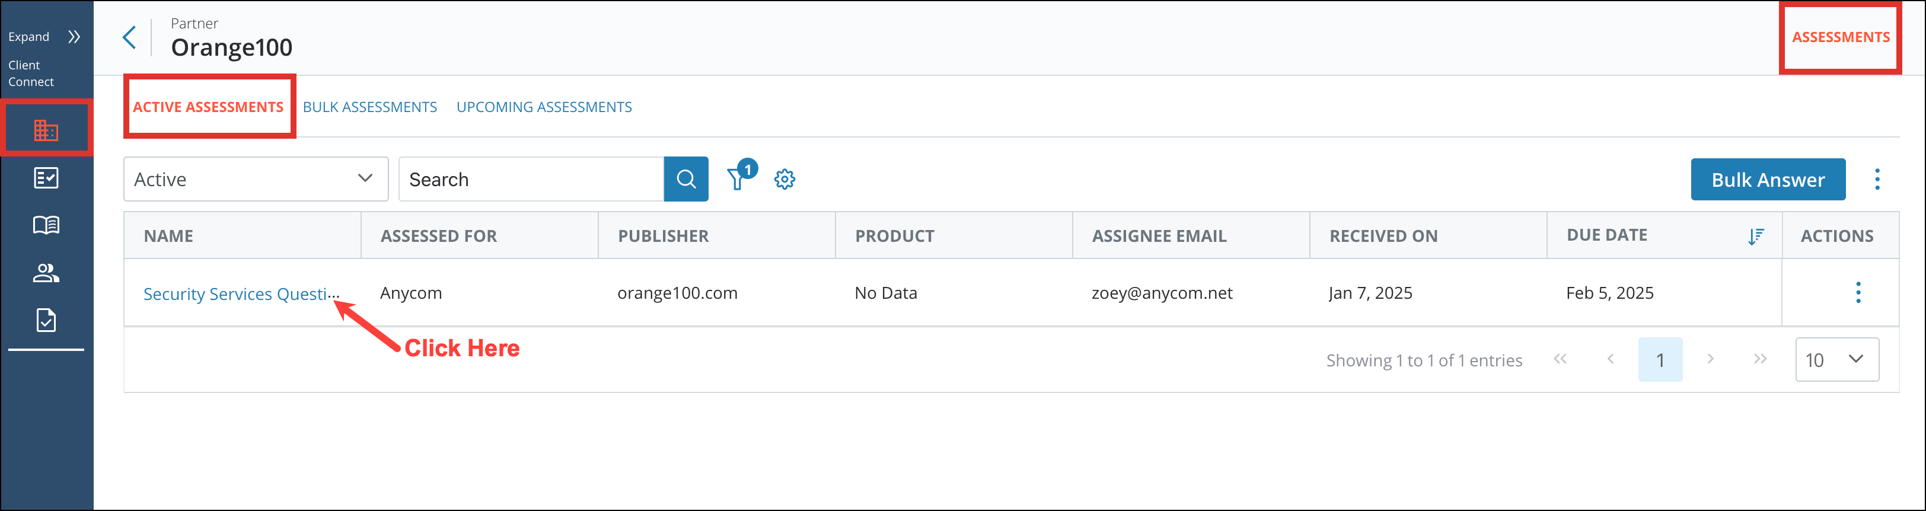Open the checklist icon in sidebar
The height and width of the screenshot is (511, 1926).
click(x=46, y=178)
